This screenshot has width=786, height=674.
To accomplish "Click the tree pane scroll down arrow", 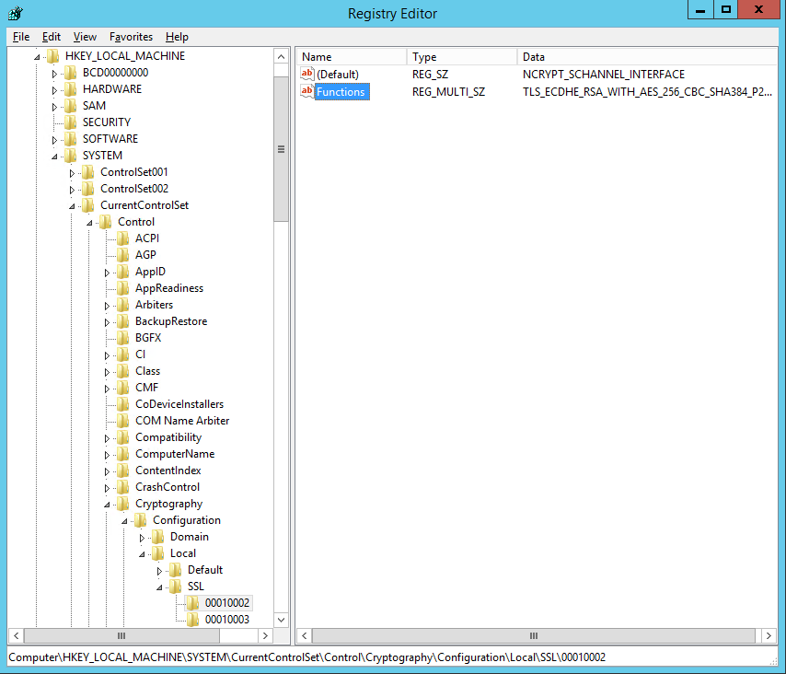I will (282, 620).
